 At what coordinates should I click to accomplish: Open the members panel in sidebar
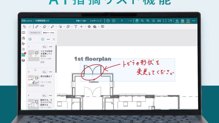(x=23, y=38)
